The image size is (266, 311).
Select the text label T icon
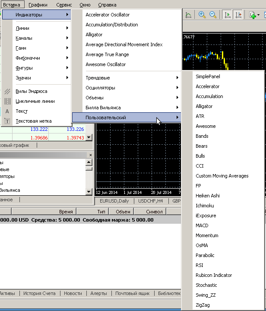7,121
